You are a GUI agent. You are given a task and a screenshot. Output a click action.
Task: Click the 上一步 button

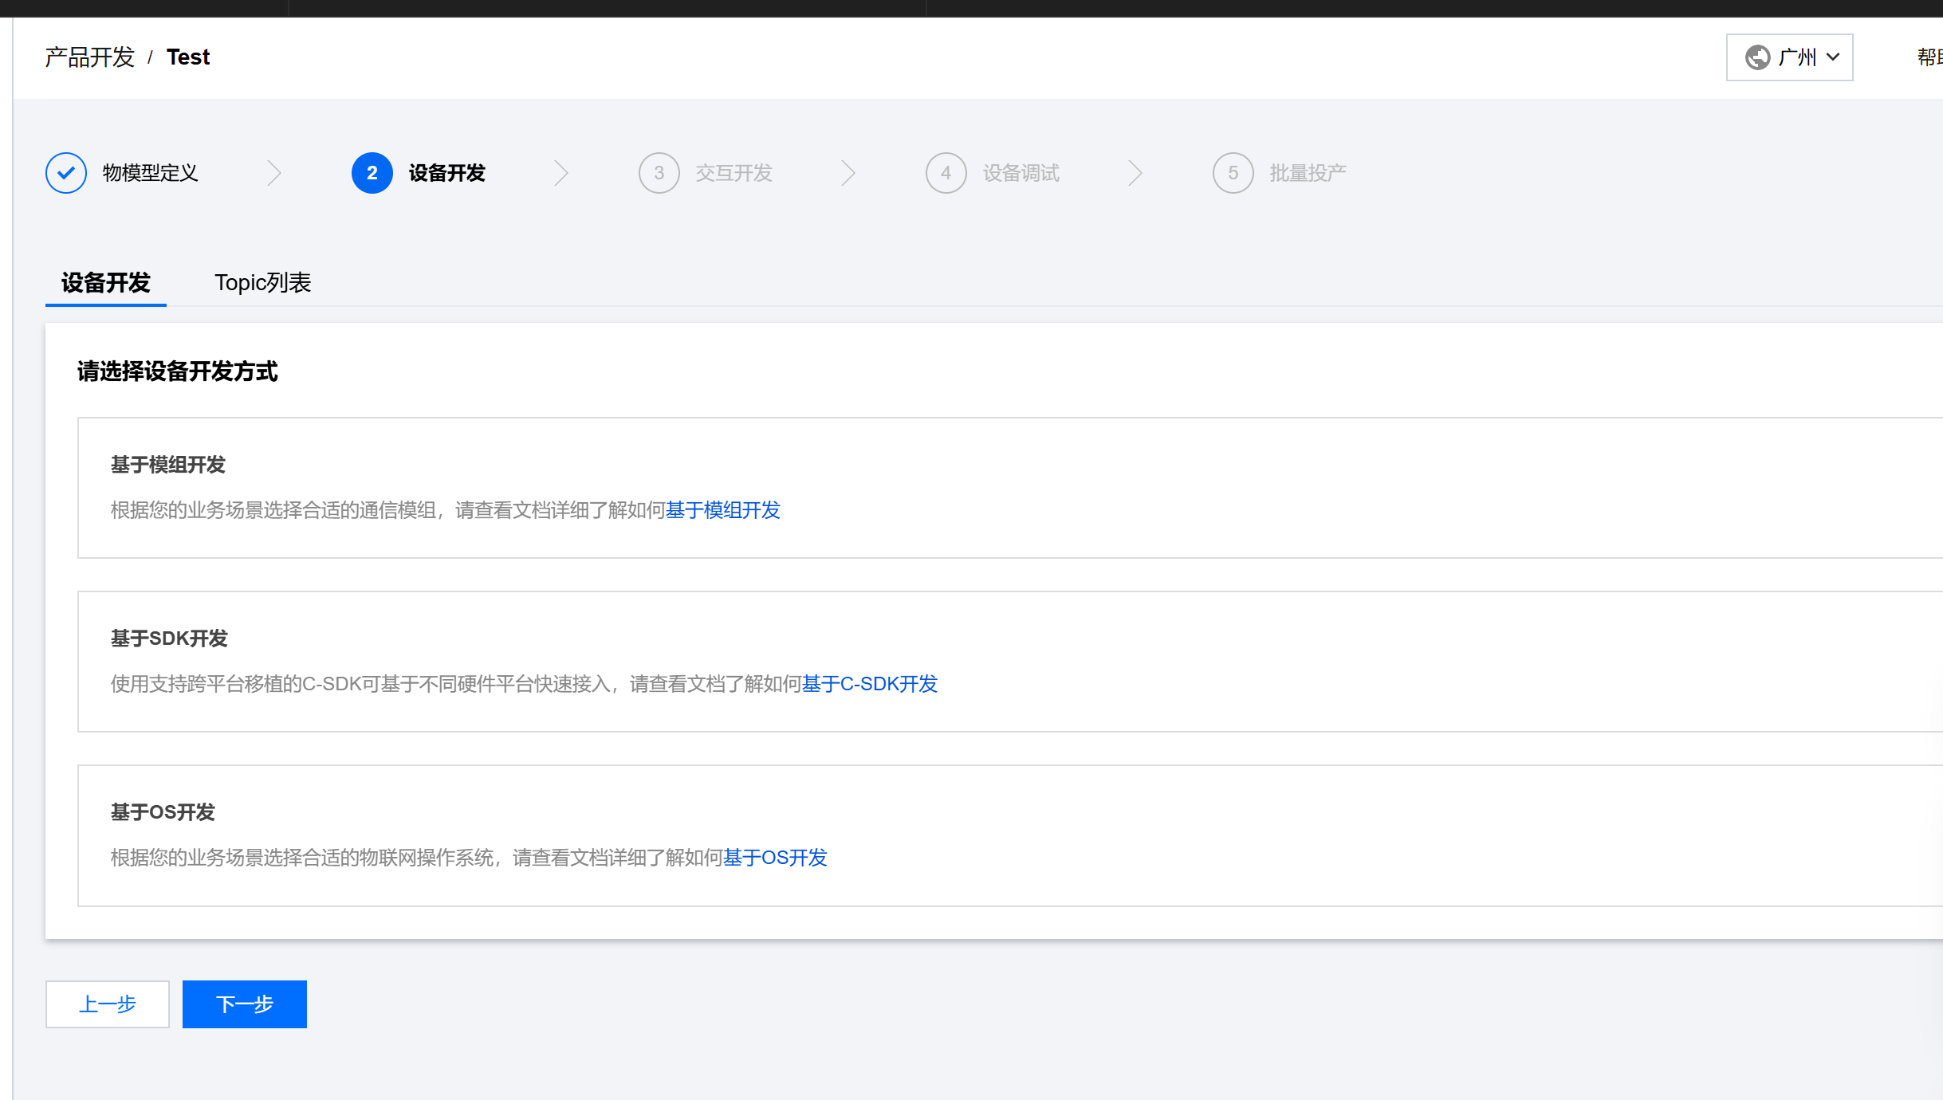click(108, 1004)
